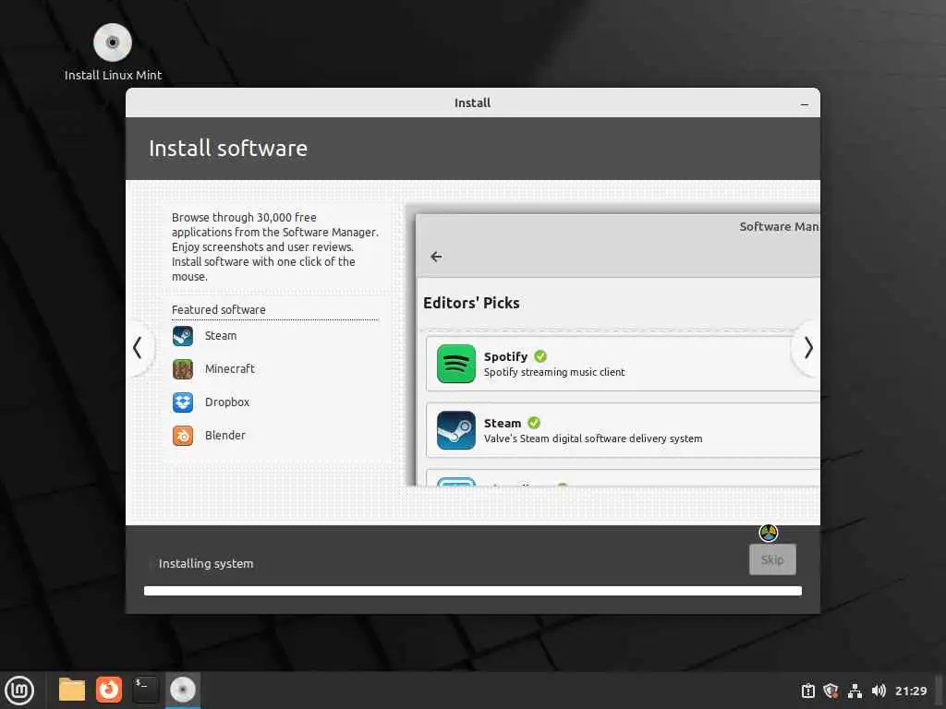Click Valve's Steam digital software delivery description
The width and height of the screenshot is (946, 709).
[x=593, y=439]
